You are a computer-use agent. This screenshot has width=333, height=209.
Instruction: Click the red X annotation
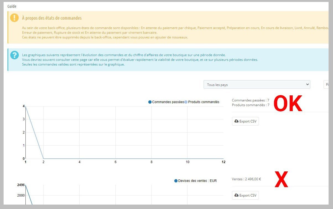click(x=281, y=179)
